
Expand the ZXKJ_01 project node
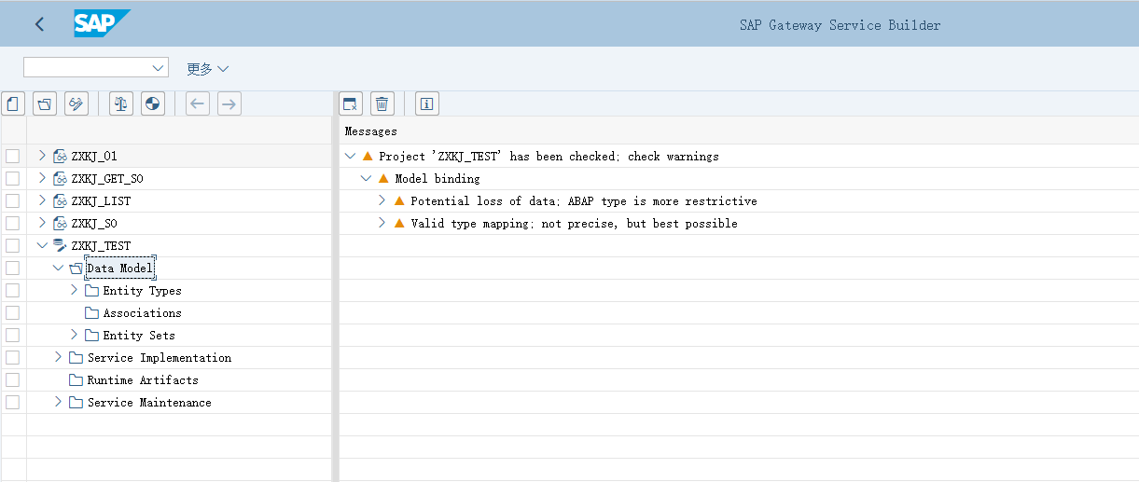(x=42, y=156)
